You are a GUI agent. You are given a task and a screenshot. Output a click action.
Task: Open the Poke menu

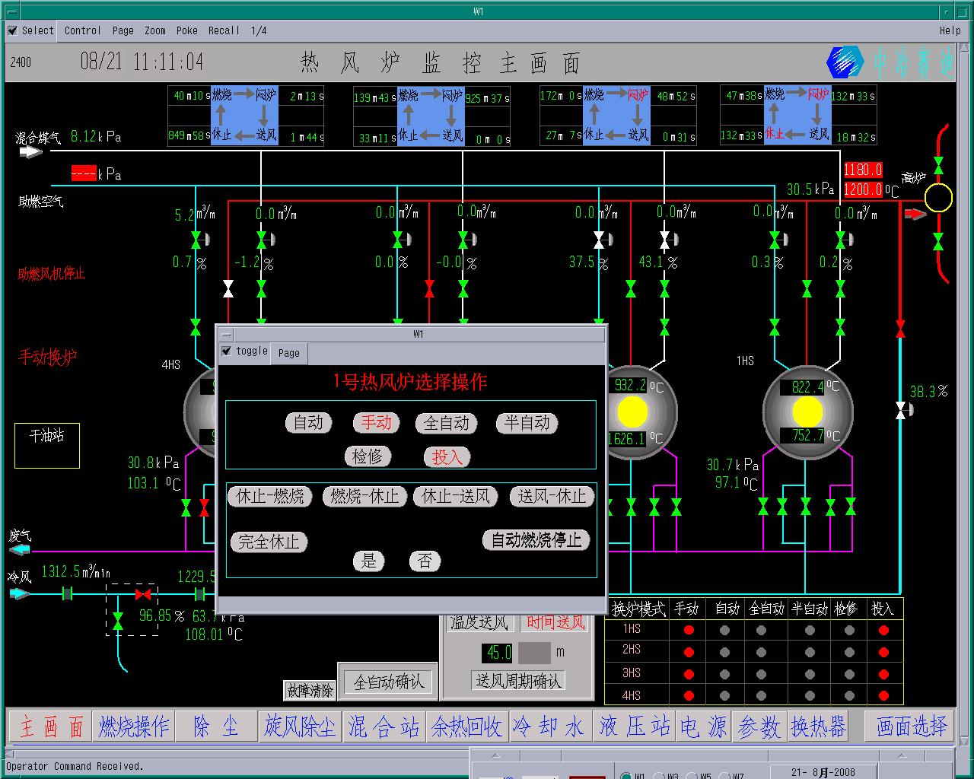[186, 30]
